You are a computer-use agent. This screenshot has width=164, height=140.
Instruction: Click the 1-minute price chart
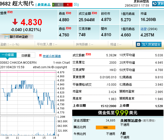click(28, 92)
